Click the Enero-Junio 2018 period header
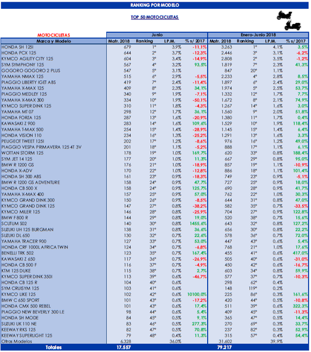This screenshot has height=352, width=311. [x=258, y=35]
